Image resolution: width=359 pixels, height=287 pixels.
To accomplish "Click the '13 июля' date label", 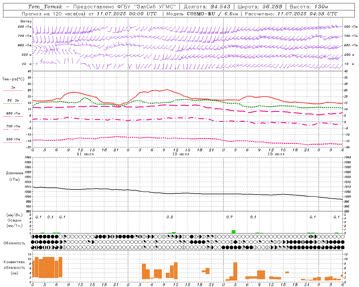I will tap(276, 154).
